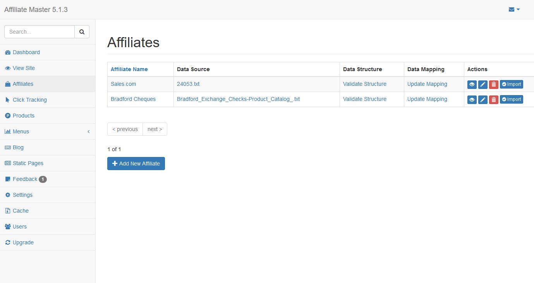Go to the next page
Screen dimensions: 534x283
155,129
